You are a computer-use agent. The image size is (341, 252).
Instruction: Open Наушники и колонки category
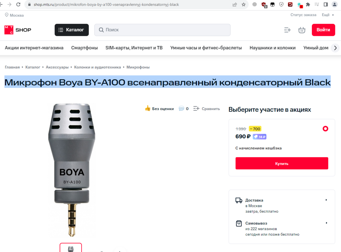tap(272, 48)
